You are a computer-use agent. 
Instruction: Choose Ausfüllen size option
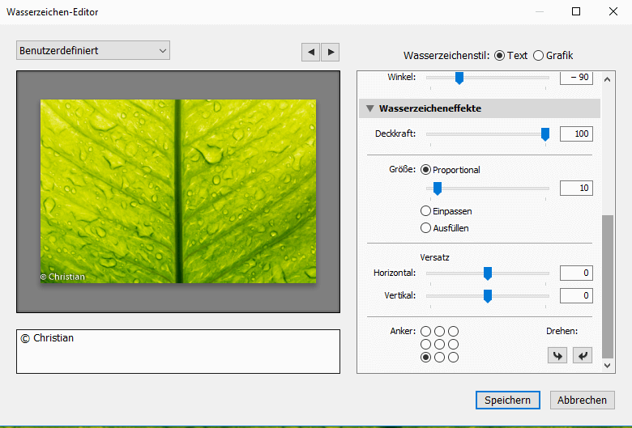[425, 228]
